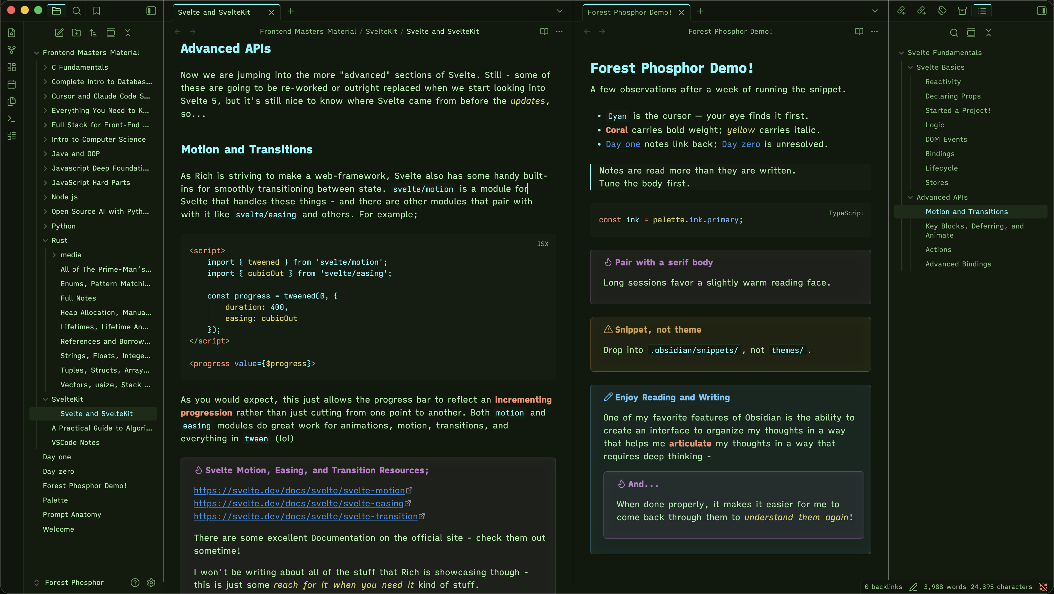
Task: Collapse the Rust folder
Action: point(45,241)
